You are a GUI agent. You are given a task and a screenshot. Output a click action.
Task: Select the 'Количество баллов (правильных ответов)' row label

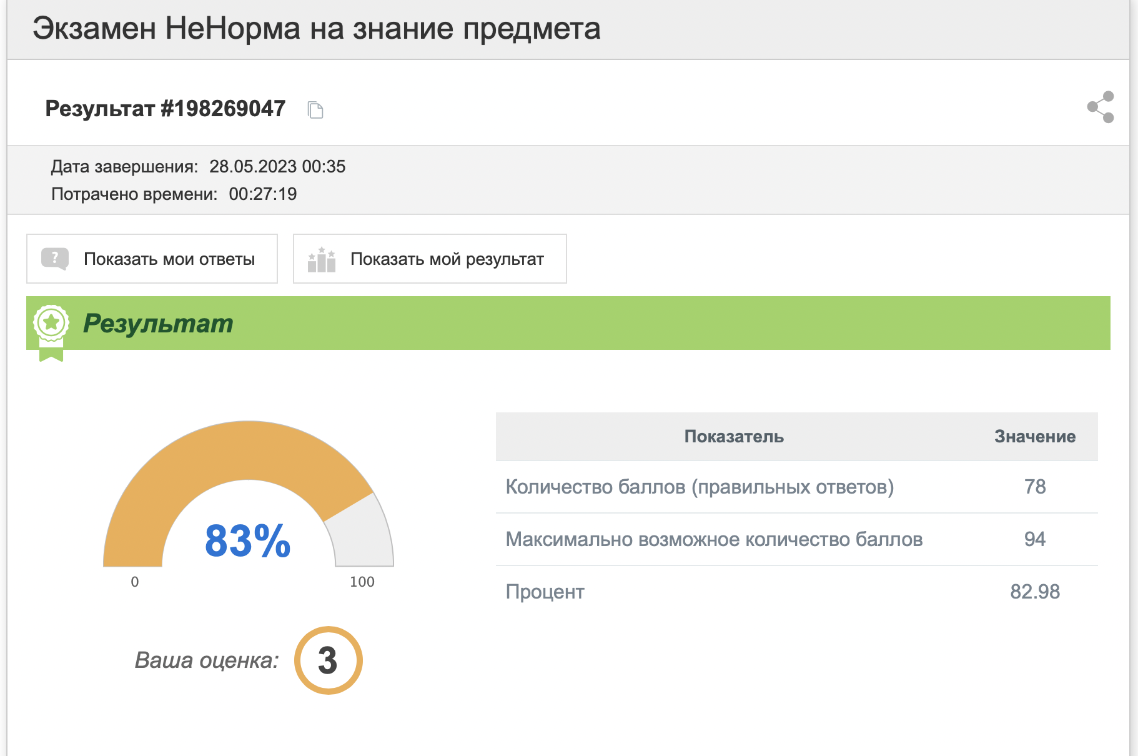coord(700,487)
